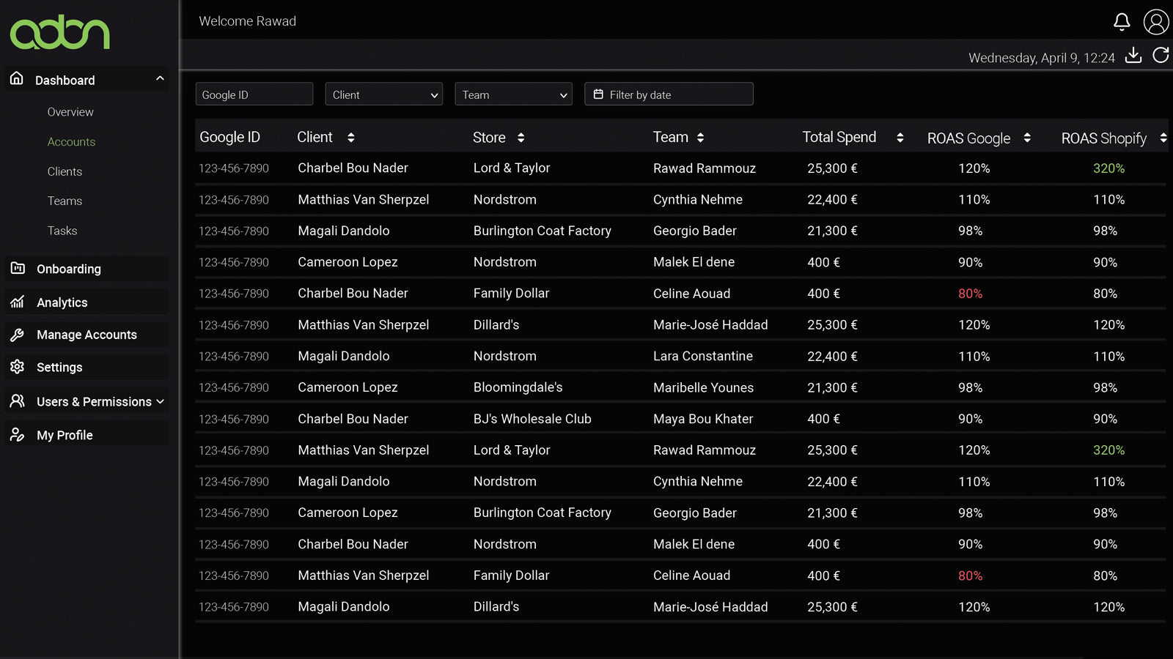1173x659 pixels.
Task: Click the green 320% in Charbel Bou Nader row
Action: point(1108,168)
